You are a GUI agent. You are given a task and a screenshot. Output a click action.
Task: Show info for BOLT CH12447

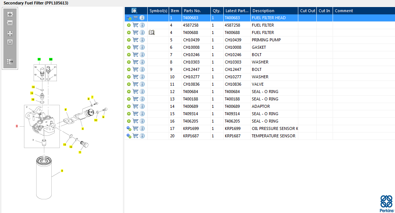point(142,69)
